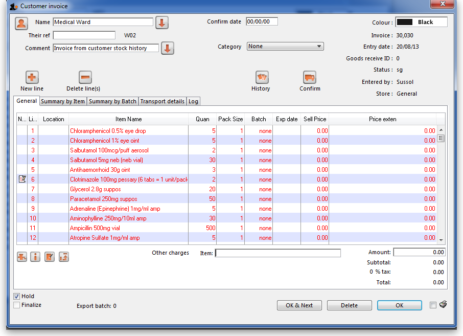Image resolution: width=463 pixels, height=336 pixels.
Task: Switch to Summary by Batch tab
Action: coord(112,101)
